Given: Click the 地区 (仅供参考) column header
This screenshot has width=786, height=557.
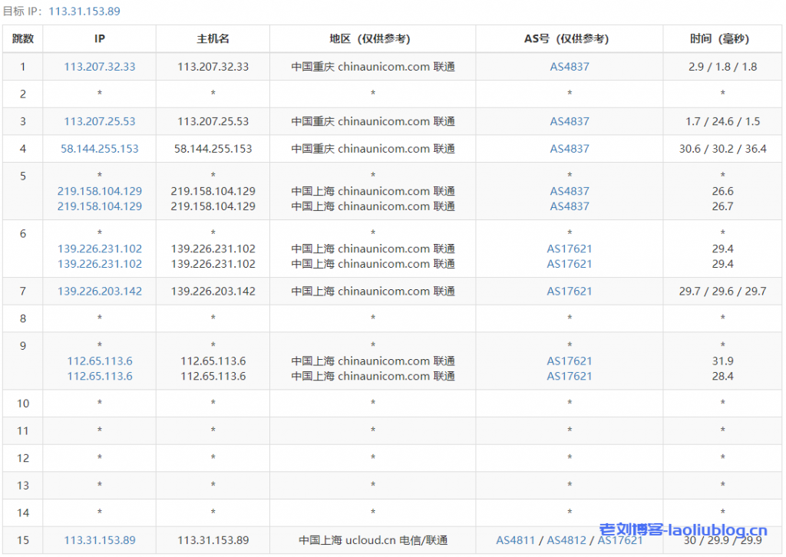Looking at the screenshot, I should [x=373, y=39].
